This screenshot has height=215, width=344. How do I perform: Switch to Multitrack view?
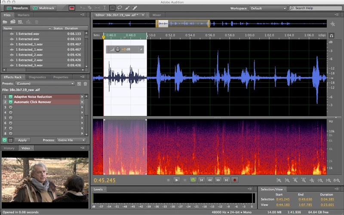coord(44,8)
